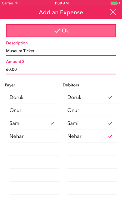Edit the 60.00 amount field
The height and width of the screenshot is (217, 122).
click(61, 69)
